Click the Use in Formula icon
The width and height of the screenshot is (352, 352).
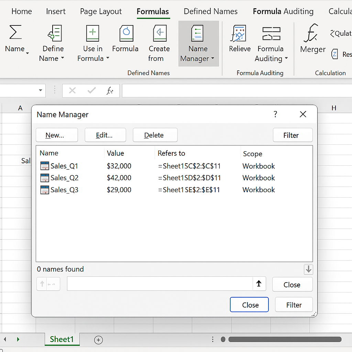click(x=93, y=33)
